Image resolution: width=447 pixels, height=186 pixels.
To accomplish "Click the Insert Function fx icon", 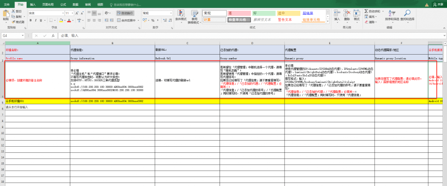I will 52,35.
